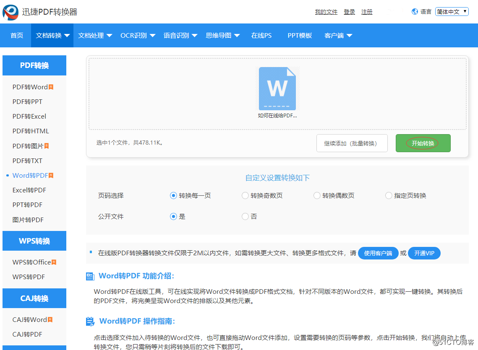Click the hot badge next to Word转PDF
Screen dimensions: 478x350
[x=51, y=176]
